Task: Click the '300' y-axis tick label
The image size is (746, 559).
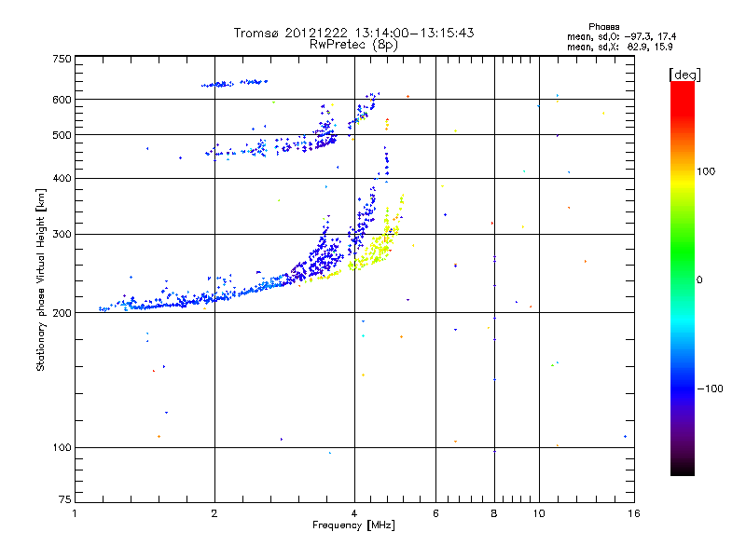Action: [62, 235]
